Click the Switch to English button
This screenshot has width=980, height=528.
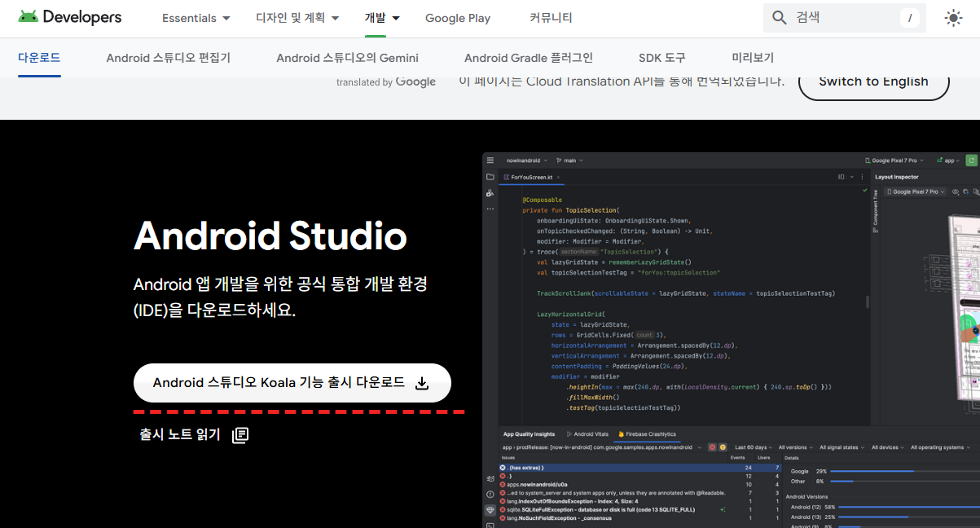(x=873, y=81)
